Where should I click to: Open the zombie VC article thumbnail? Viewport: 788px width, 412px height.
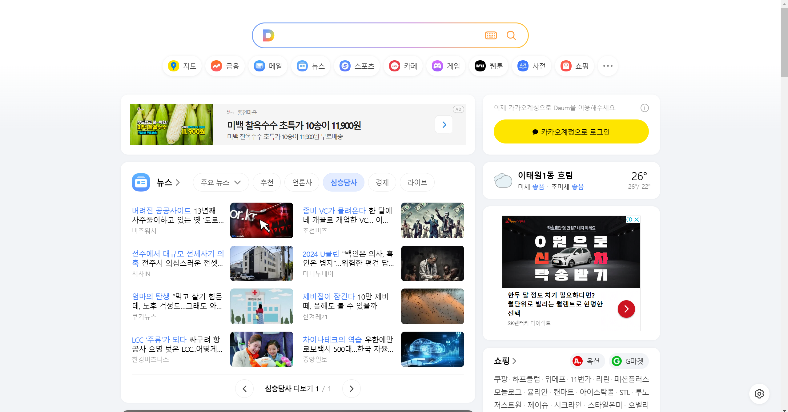[x=432, y=220]
